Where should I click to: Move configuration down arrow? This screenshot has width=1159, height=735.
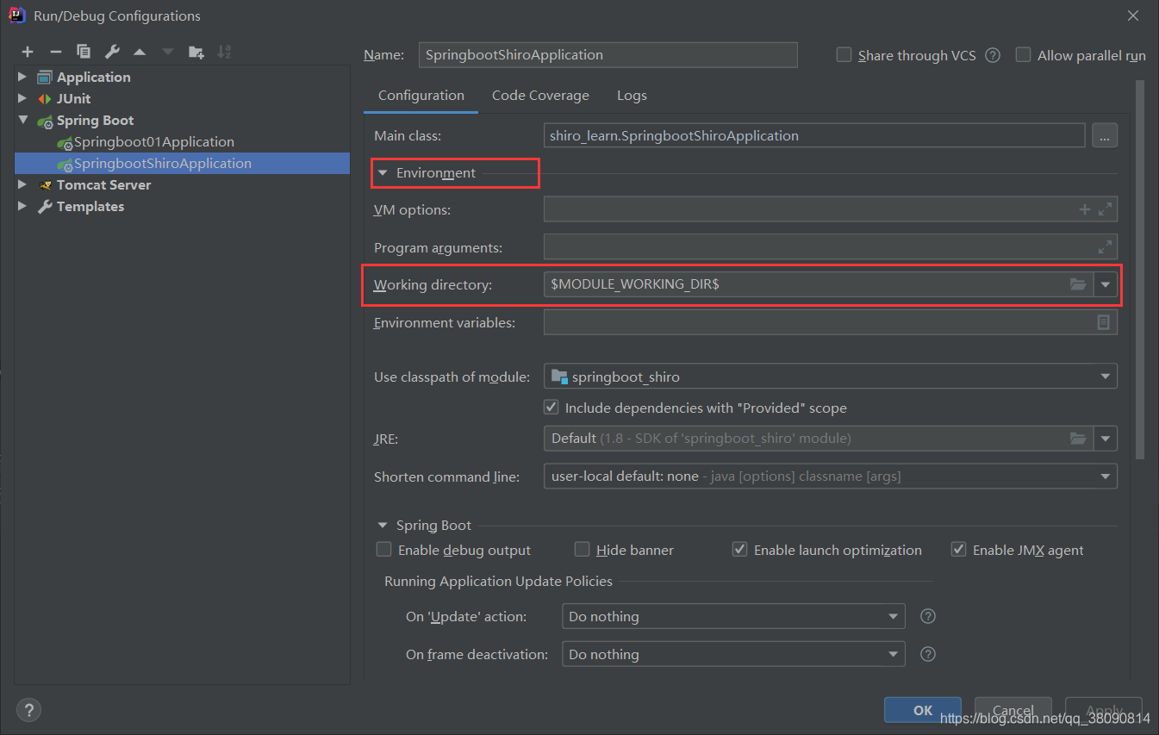[168, 53]
